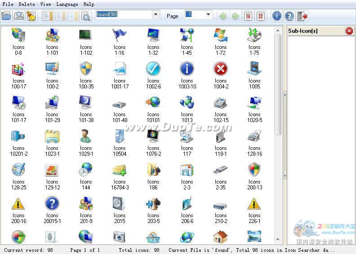356x254 pixels.
Task: Click the 'Total icons: 98' status text
Action: pyautogui.click(x=139, y=250)
